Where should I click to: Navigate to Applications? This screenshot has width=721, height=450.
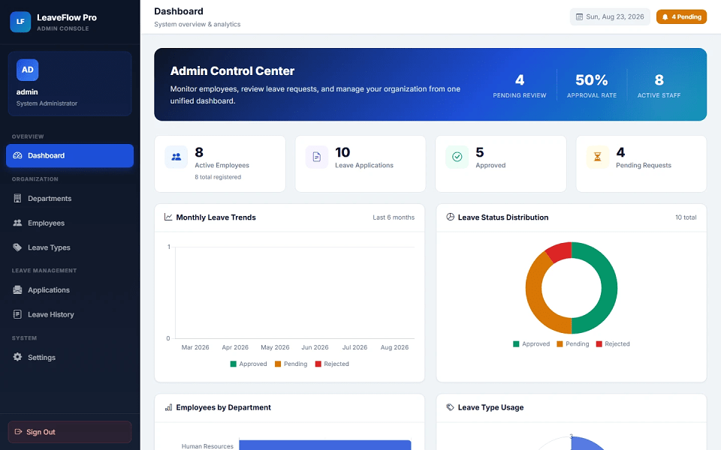70,289
